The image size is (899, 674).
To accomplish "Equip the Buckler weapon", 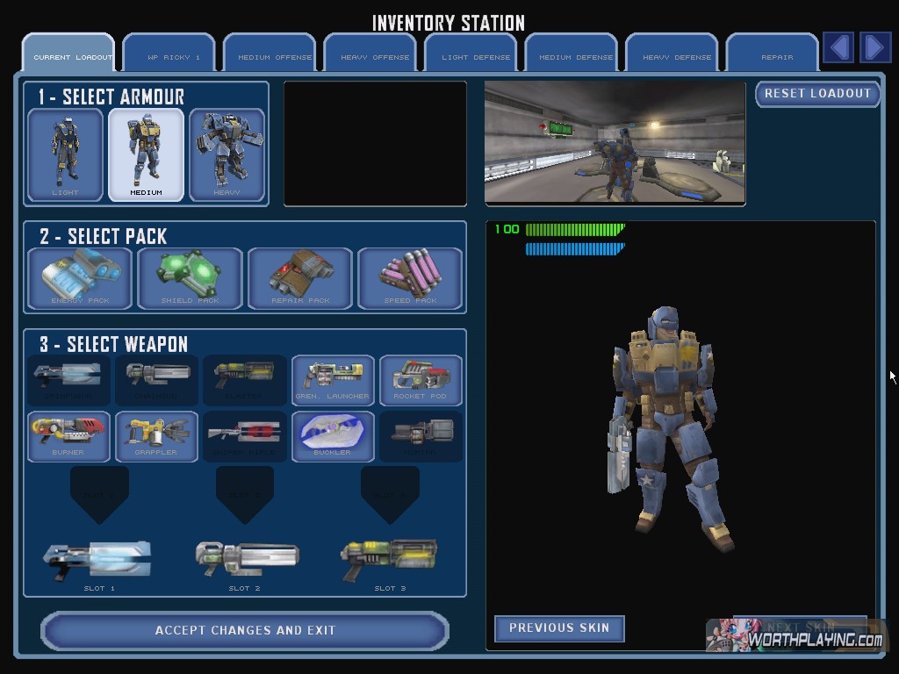I will (333, 436).
